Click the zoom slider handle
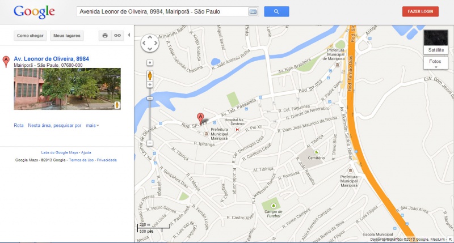The width and height of the screenshot is (454, 243). pyautogui.click(x=150, y=98)
